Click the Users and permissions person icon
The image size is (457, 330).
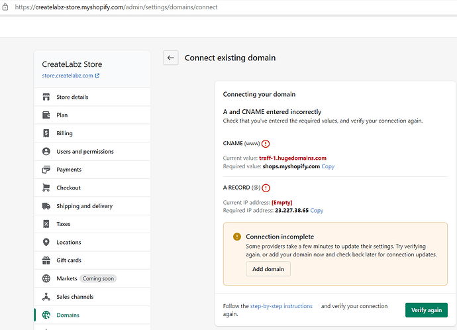pos(46,151)
